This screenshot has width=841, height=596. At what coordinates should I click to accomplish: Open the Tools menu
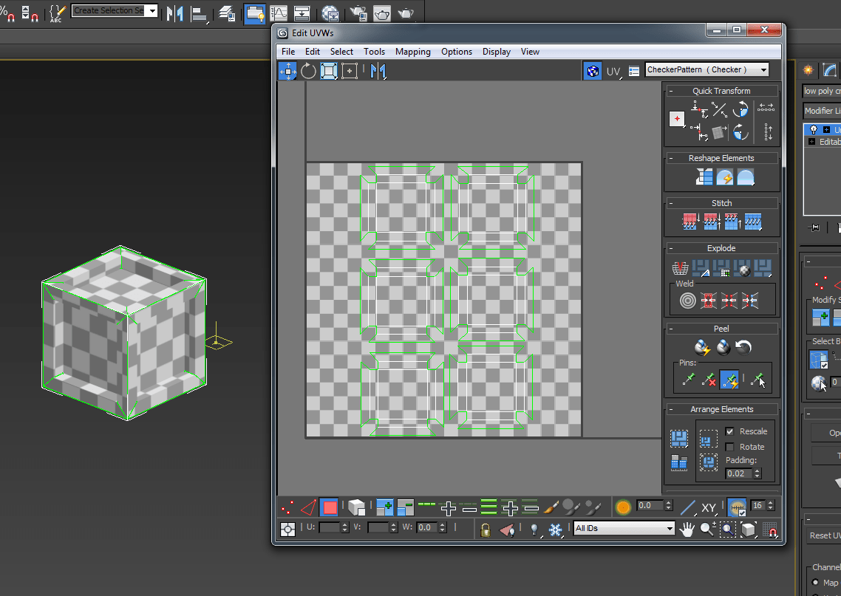point(374,52)
